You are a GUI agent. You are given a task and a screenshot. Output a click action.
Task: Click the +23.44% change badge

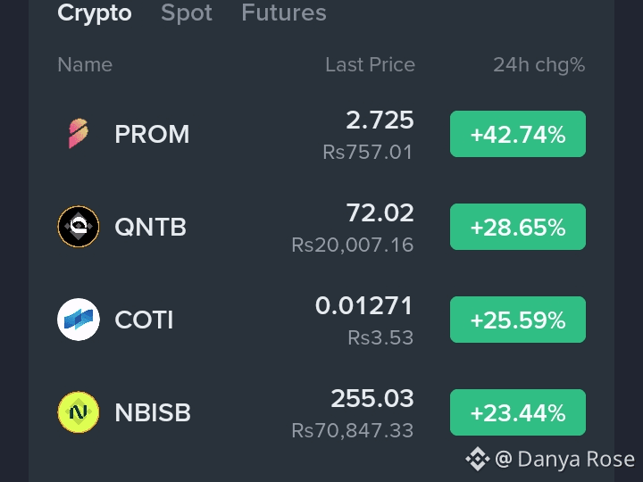pyautogui.click(x=517, y=412)
